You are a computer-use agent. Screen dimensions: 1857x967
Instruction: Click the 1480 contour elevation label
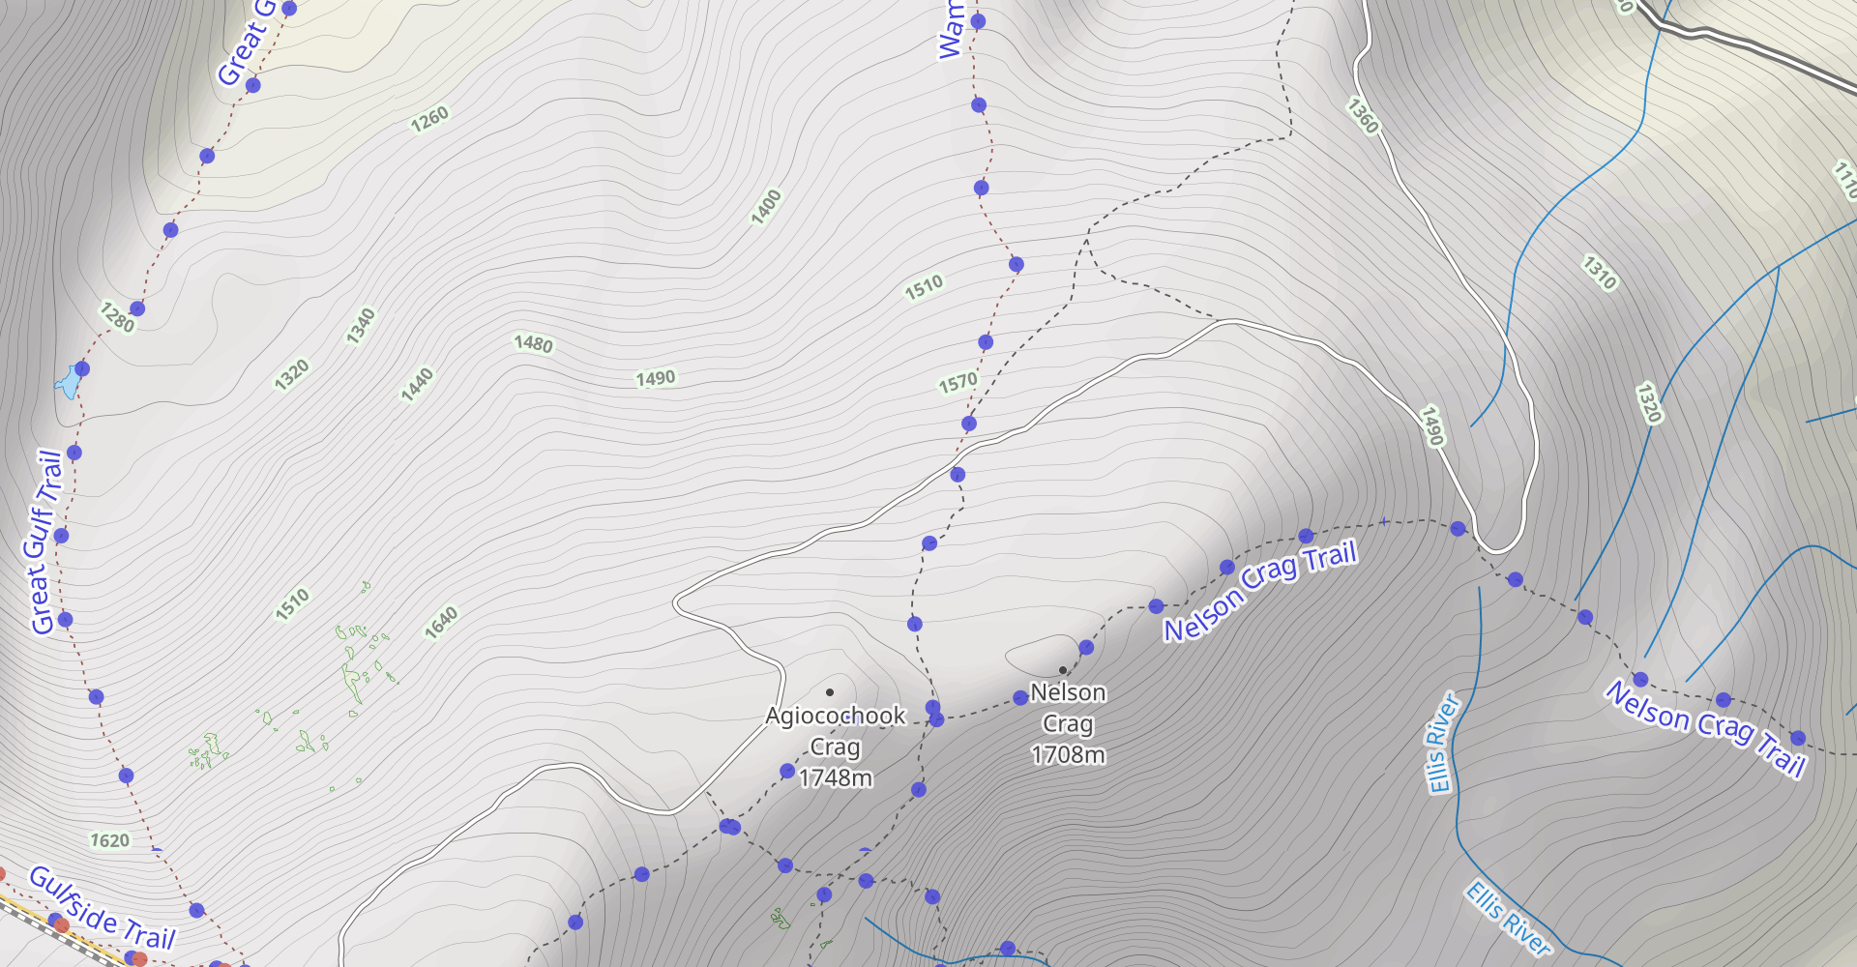pos(533,343)
